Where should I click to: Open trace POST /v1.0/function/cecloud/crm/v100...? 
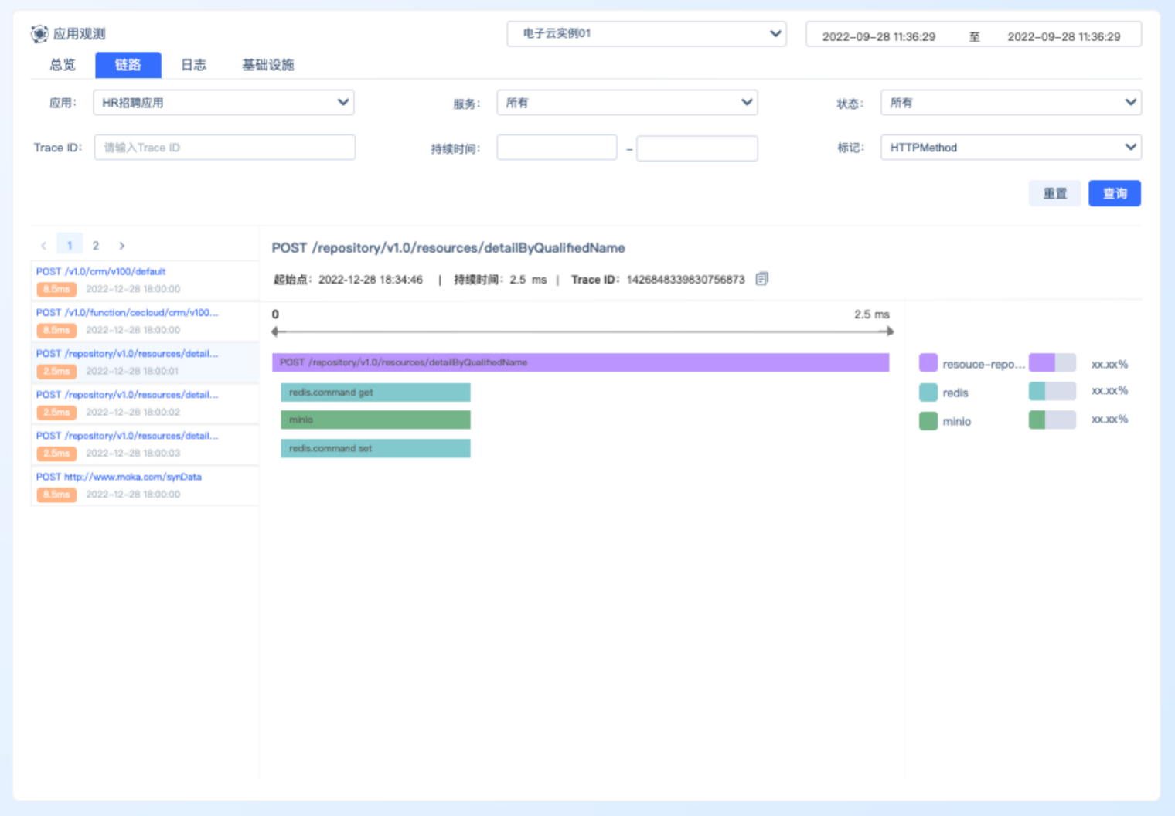pyautogui.click(x=145, y=321)
